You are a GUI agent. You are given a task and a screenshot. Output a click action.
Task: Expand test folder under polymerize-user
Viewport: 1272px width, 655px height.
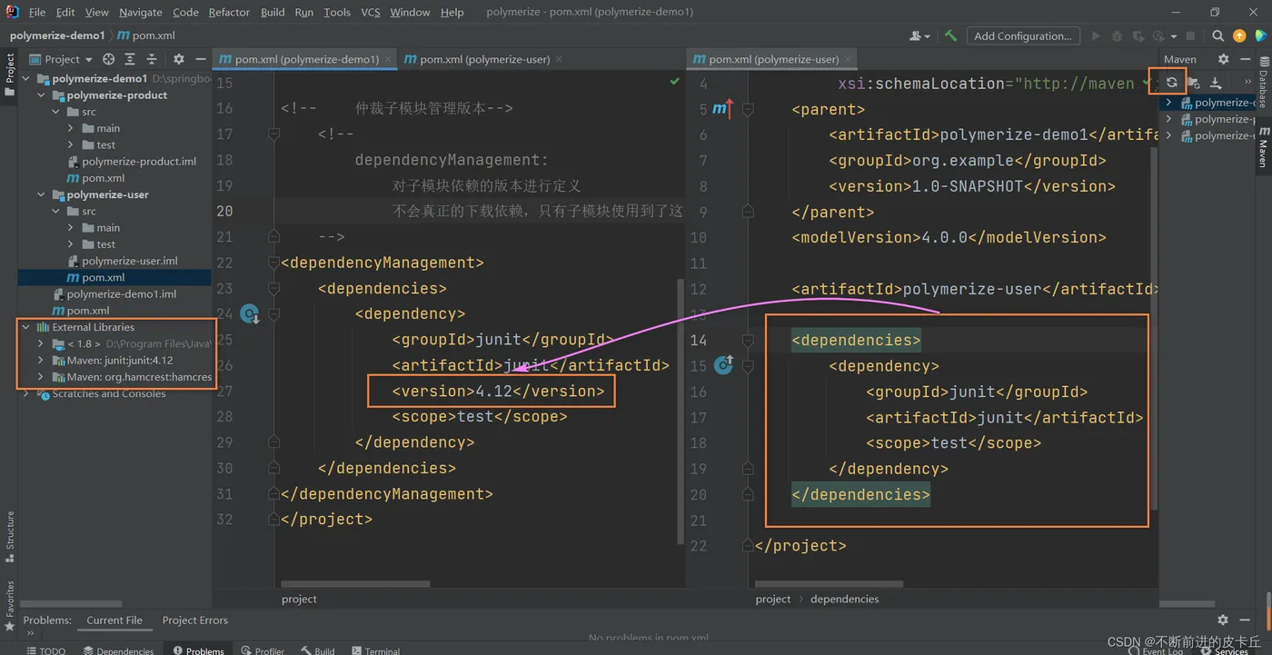[x=71, y=244]
